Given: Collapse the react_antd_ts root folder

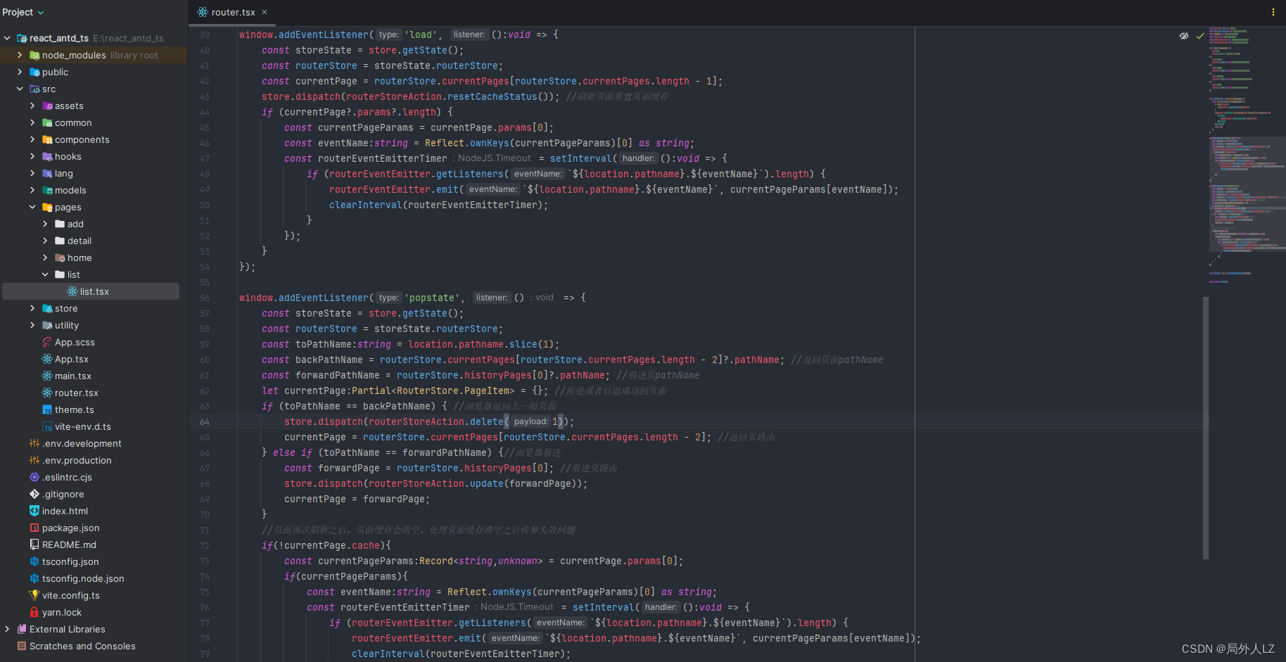Looking at the screenshot, I should pos(7,38).
